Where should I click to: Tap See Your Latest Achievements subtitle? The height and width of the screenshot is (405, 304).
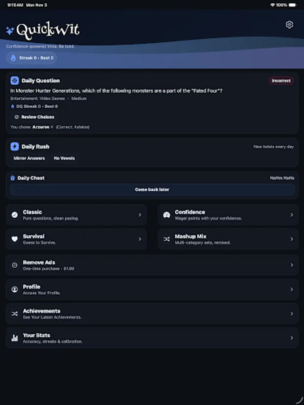click(x=52, y=317)
